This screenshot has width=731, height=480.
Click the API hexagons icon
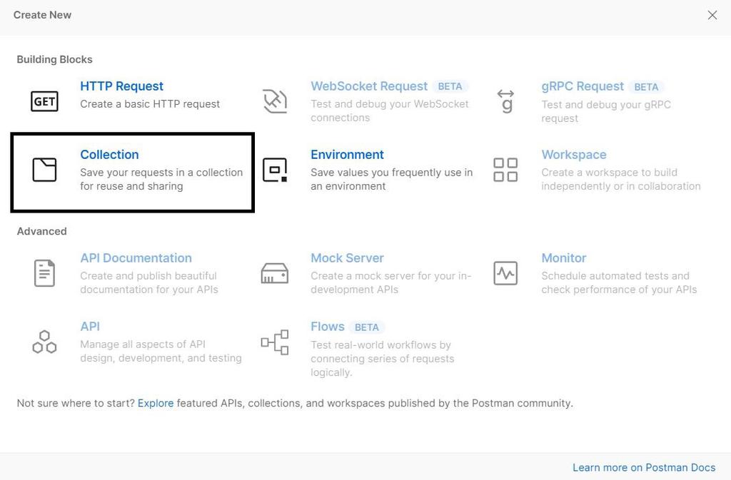(44, 342)
